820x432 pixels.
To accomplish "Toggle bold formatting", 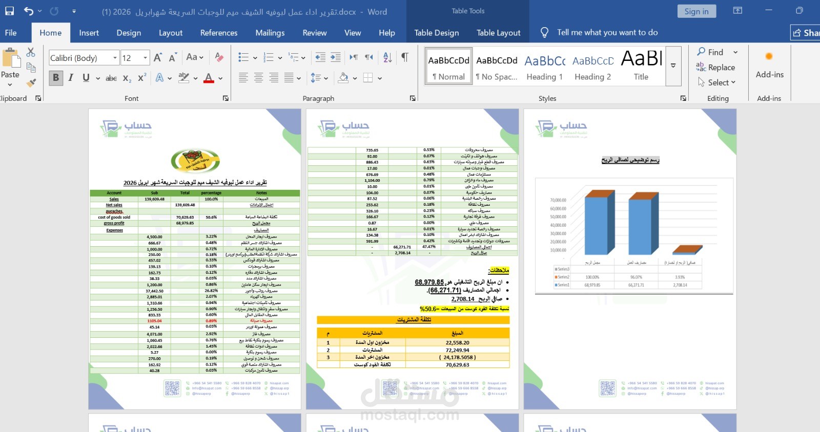I will point(56,78).
